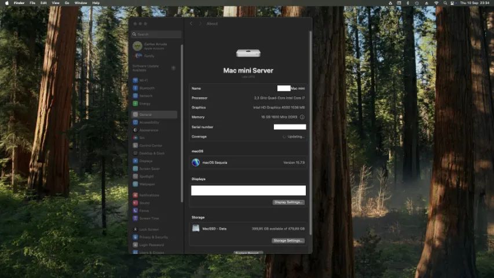The height and width of the screenshot is (278, 494).
Task: Open Storage Settings button
Action: click(x=288, y=240)
